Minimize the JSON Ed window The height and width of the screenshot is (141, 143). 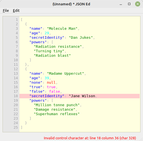[121, 4]
